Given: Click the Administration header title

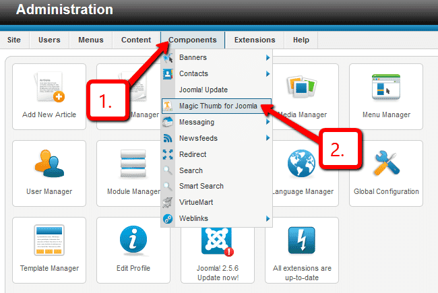Looking at the screenshot, I should [x=65, y=9].
